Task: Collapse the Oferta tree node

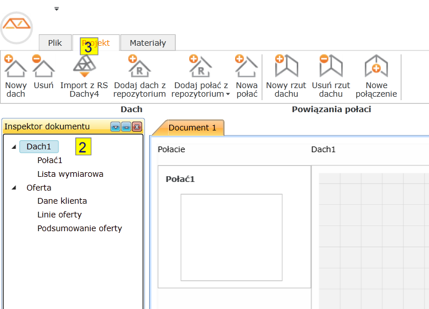Action: [14, 188]
